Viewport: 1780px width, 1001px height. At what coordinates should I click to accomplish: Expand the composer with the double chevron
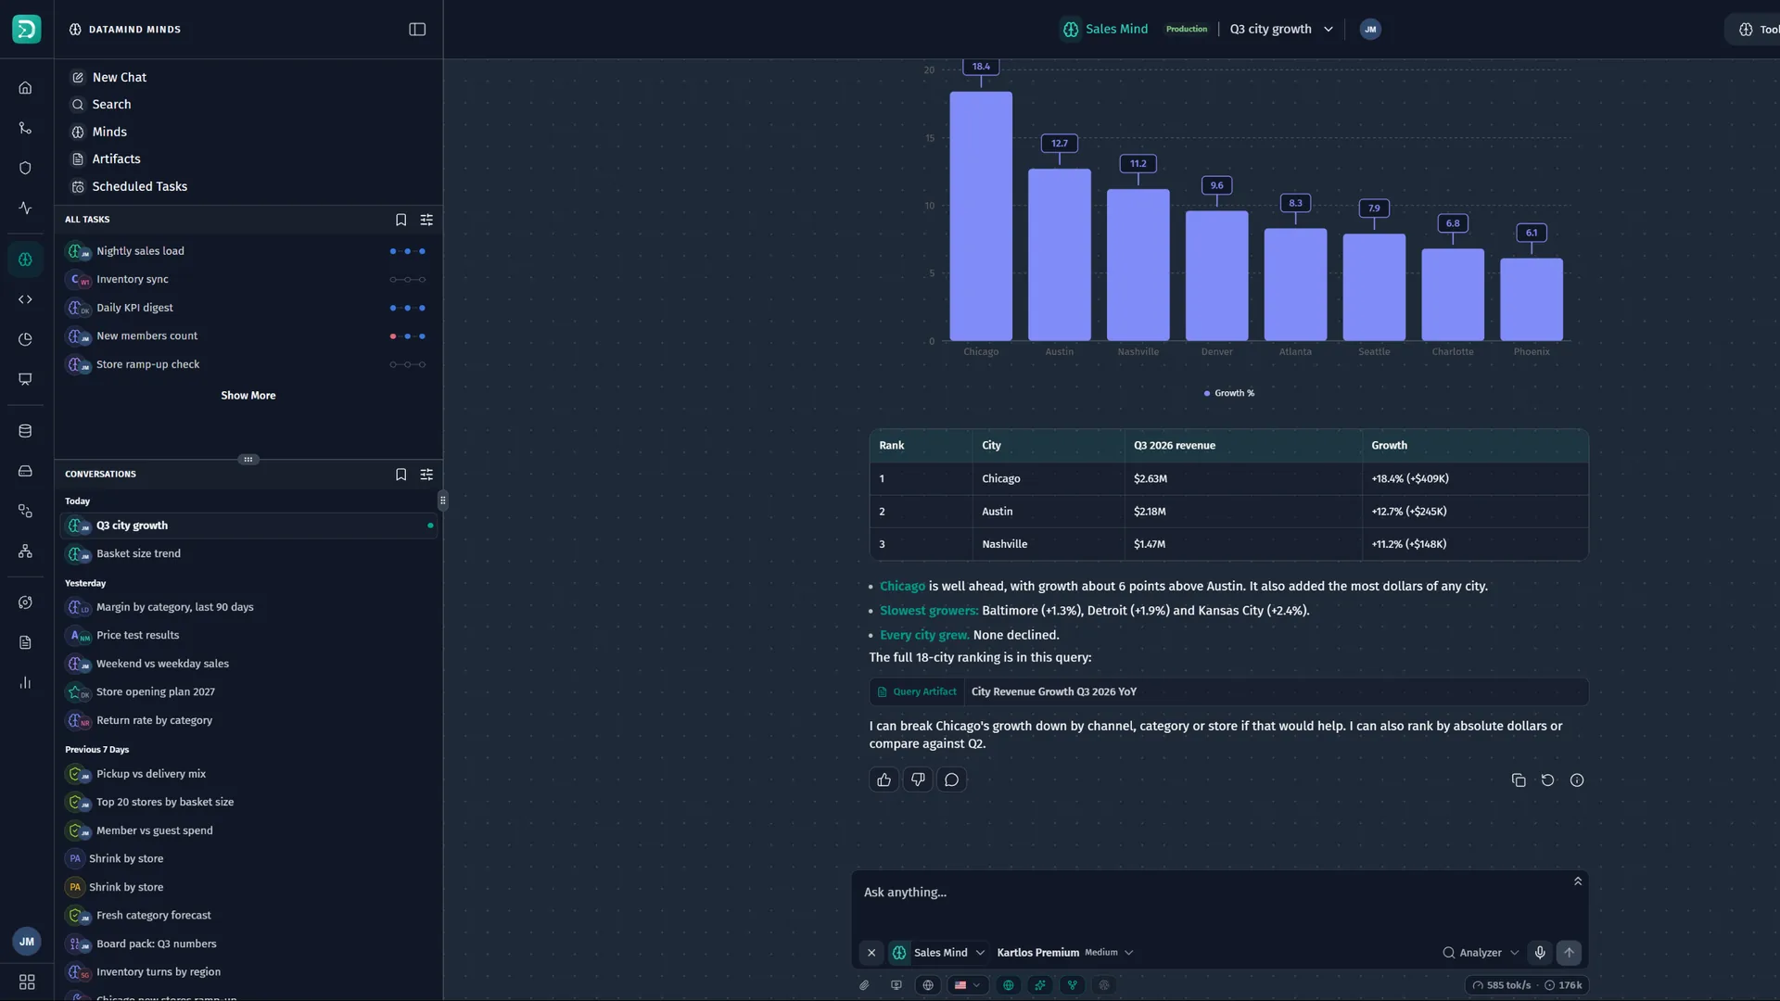(1578, 881)
